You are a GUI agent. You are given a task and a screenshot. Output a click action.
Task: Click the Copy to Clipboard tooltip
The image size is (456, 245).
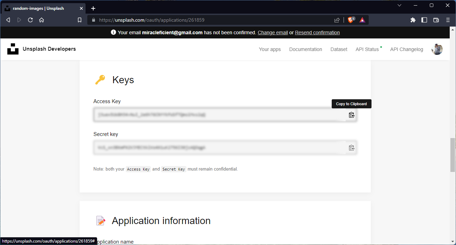(x=352, y=104)
